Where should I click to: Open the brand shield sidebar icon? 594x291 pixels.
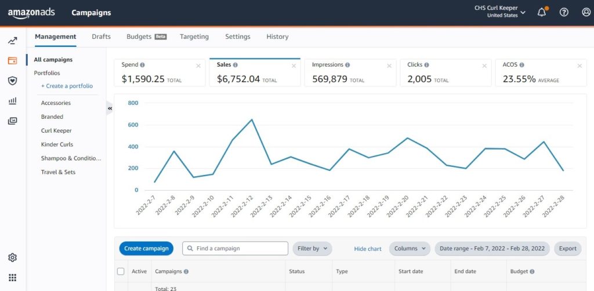click(12, 81)
